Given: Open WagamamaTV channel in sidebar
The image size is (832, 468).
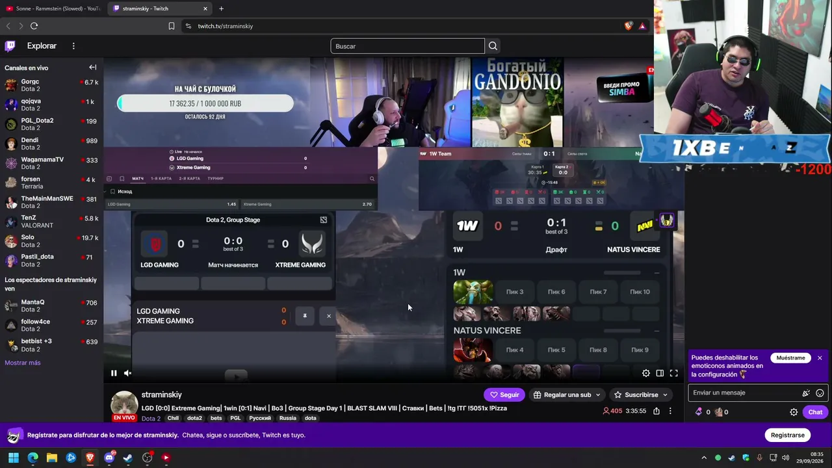Looking at the screenshot, I should click(51, 163).
